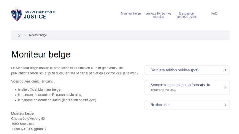The image size is (239, 134).
Task: Click the Justice shield logo icon
Action: pyautogui.click(x=17, y=15)
